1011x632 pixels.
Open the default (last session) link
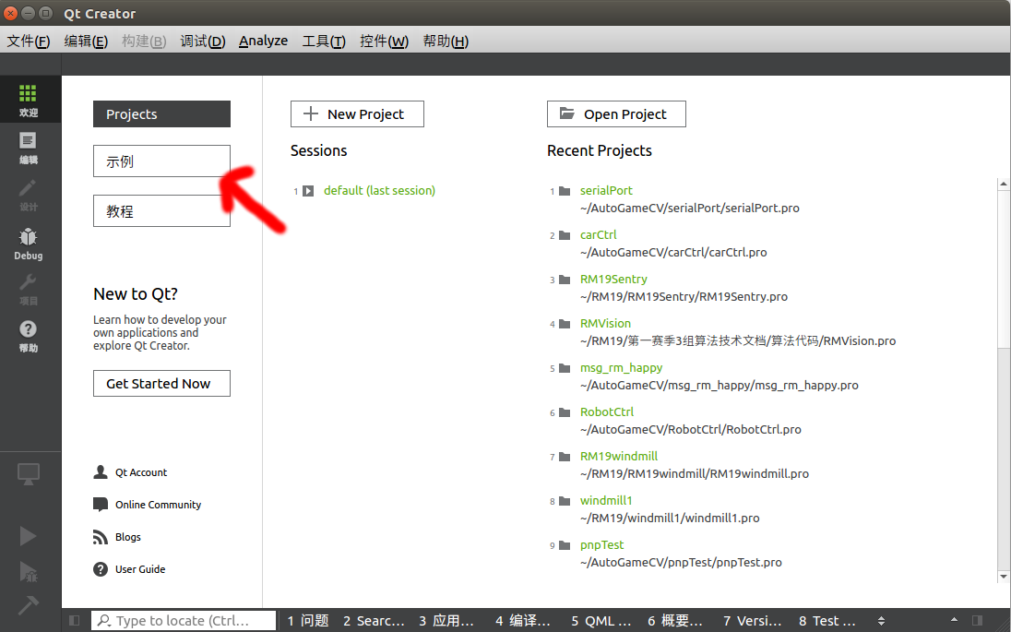379,190
